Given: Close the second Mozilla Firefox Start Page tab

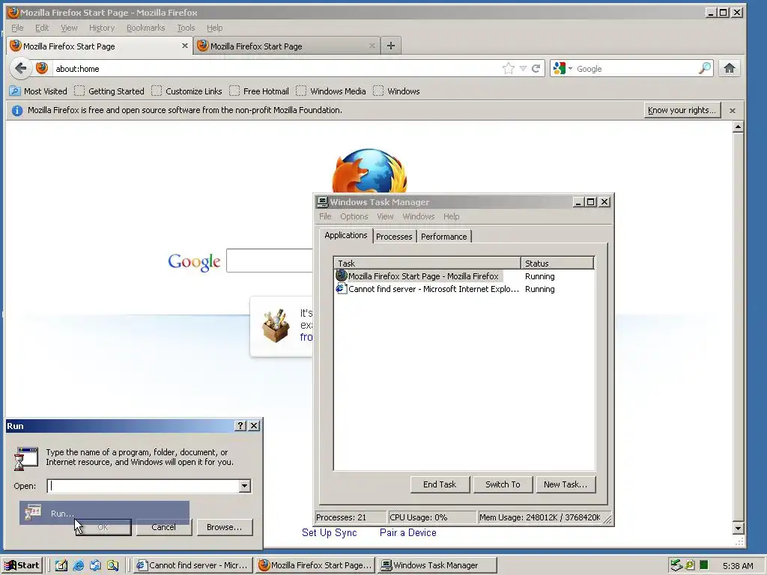Looking at the screenshot, I should [x=372, y=46].
